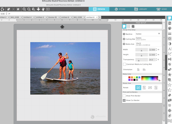
Task: Open the grid settings tab in Page Setup
Action: 128,26
